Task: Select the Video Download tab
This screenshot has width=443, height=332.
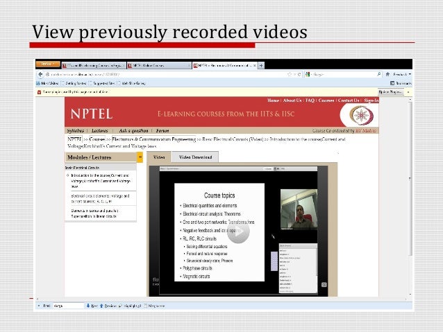Action: pyautogui.click(x=195, y=157)
